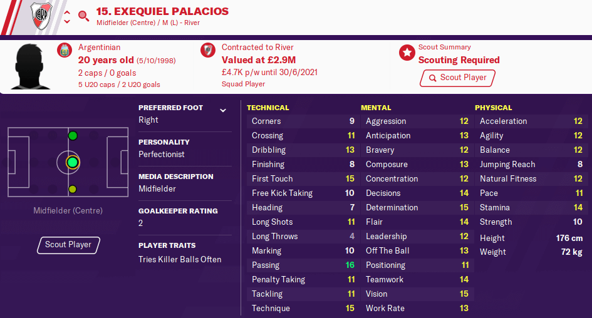592x318 pixels.
Task: Select the yellow lower midfield position dot
Action: click(73, 190)
